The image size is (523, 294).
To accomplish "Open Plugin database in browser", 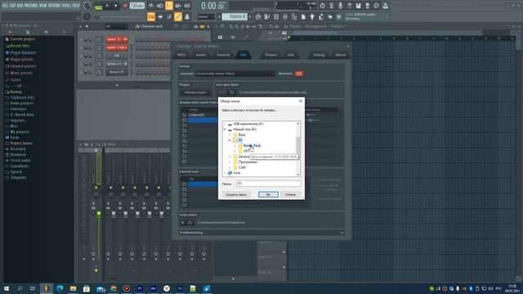I will tap(23, 52).
